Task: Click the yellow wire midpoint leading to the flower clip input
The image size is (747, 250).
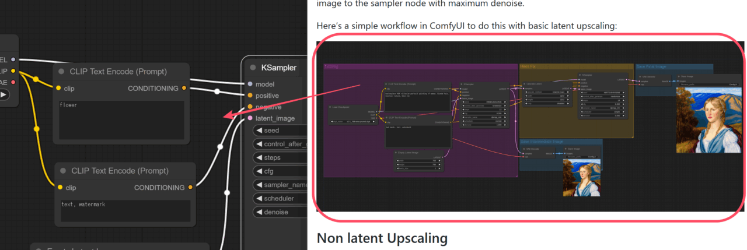Action: (x=36, y=79)
